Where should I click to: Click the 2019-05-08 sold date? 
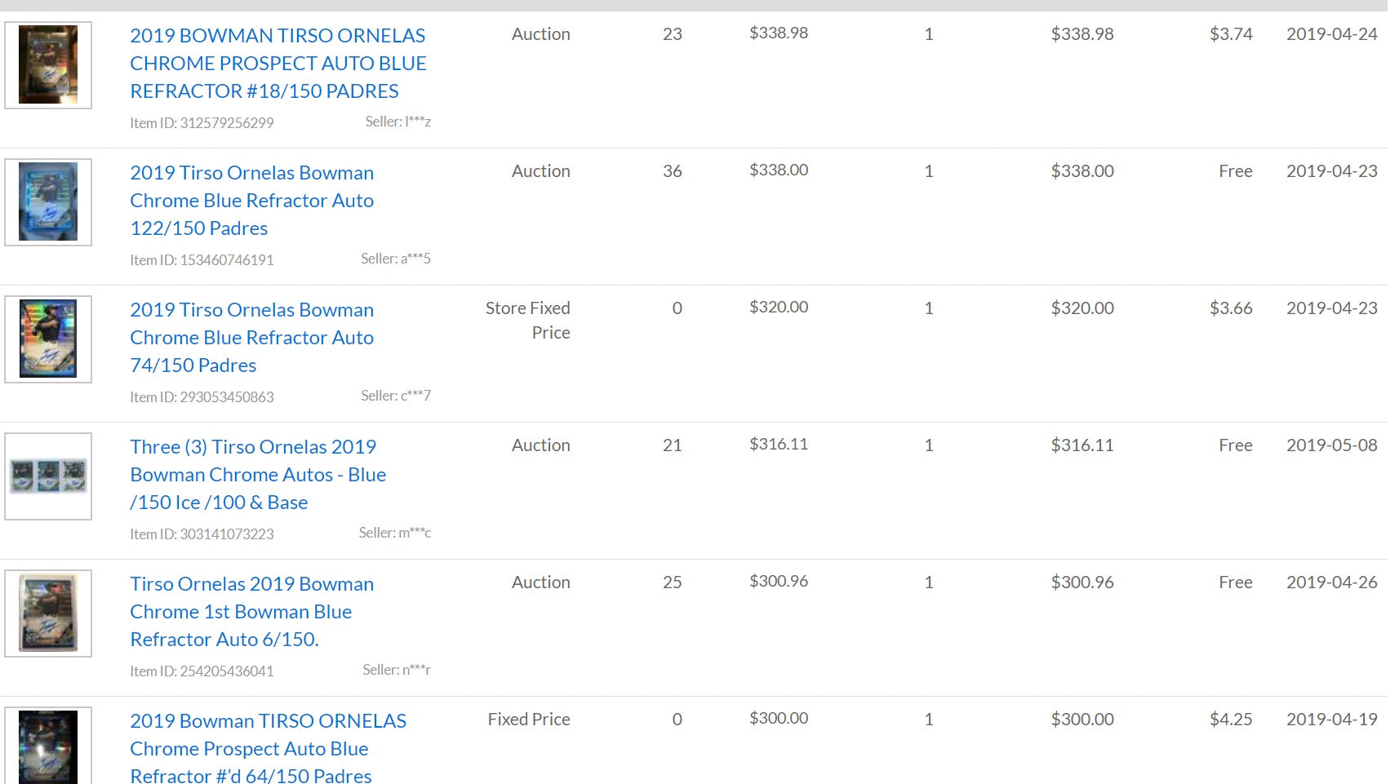pos(1331,445)
